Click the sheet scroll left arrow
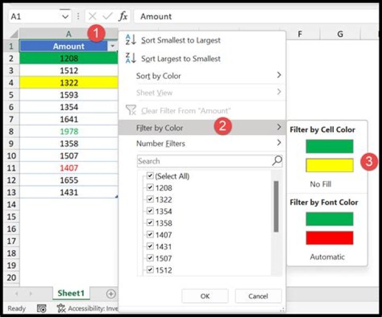 pyautogui.click(x=16, y=294)
